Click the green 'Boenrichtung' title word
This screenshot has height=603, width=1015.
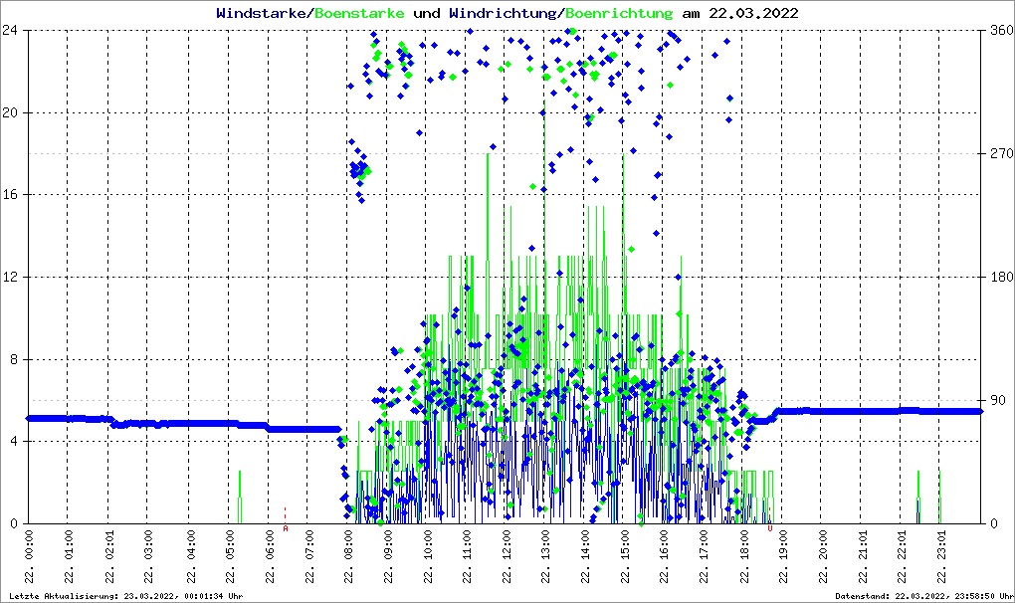tap(619, 14)
